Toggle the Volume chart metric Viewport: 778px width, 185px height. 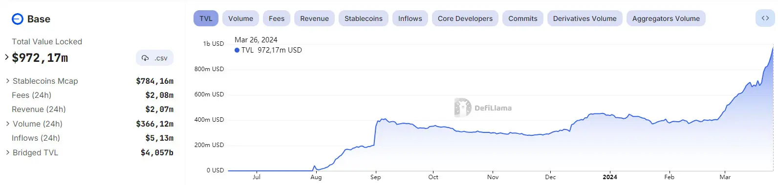tap(240, 18)
